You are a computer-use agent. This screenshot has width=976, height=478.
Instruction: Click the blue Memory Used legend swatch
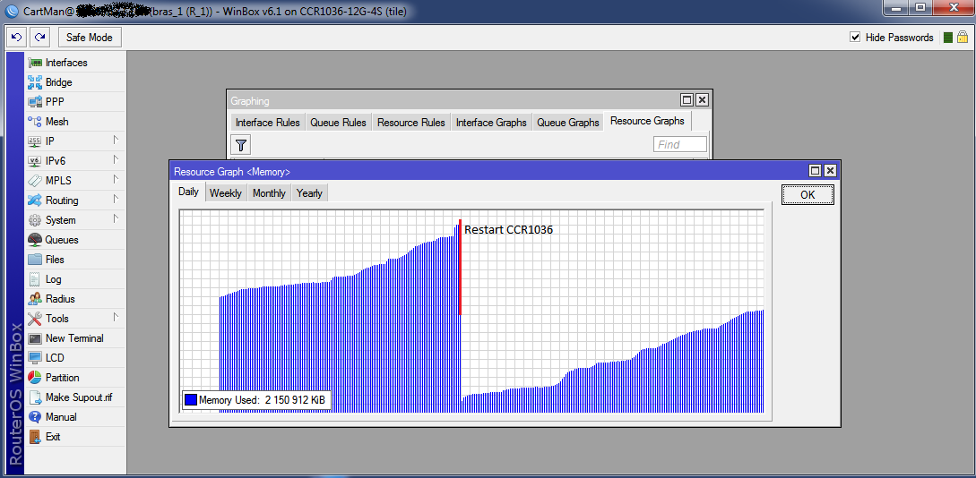tap(191, 400)
